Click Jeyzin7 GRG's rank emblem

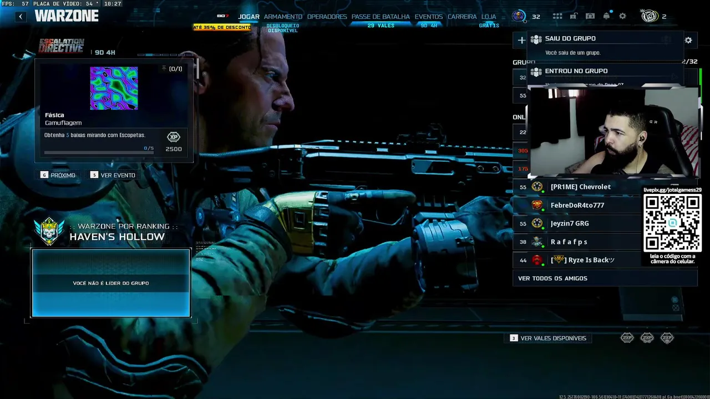(x=537, y=223)
